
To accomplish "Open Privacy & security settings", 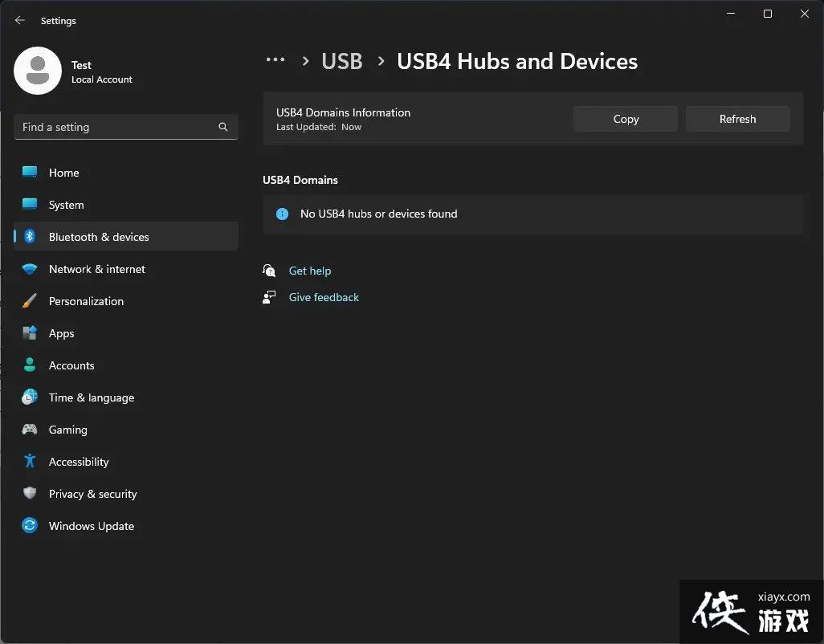I will (x=92, y=494).
